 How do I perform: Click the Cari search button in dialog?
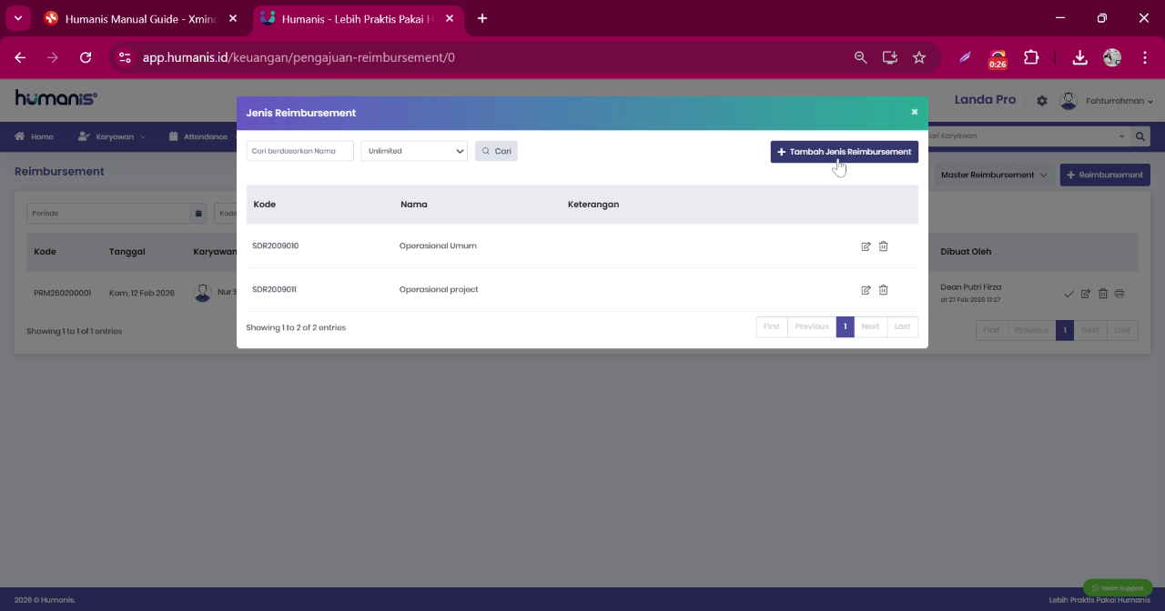[496, 151]
